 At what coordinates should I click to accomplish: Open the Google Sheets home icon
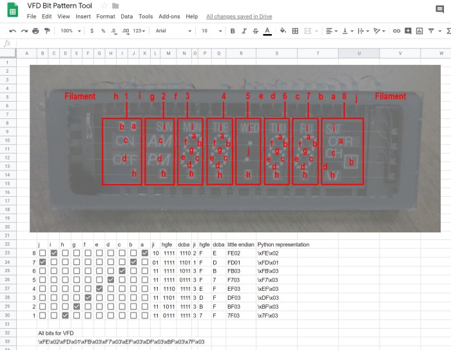pyautogui.click(x=12, y=10)
